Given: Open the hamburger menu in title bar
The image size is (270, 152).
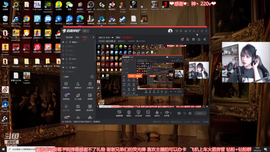Looking at the screenshot, I should coord(194,31).
